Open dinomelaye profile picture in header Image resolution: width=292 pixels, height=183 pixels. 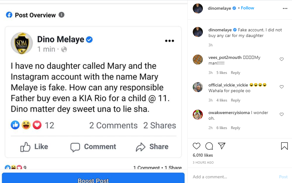(x=198, y=8)
